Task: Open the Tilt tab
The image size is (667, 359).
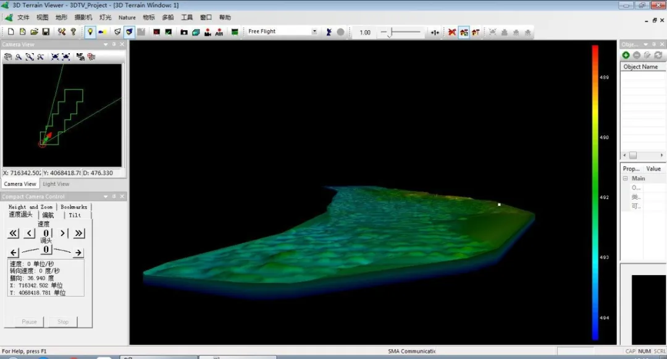Action: [x=75, y=215]
